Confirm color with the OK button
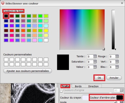 99,78
